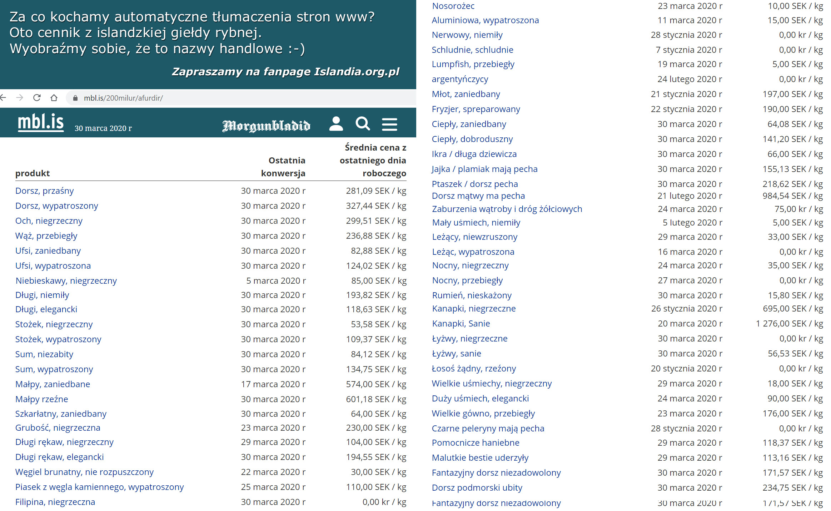Open the 'Stożek, niegrzeczny' link
The height and width of the screenshot is (511, 831).
pos(54,324)
